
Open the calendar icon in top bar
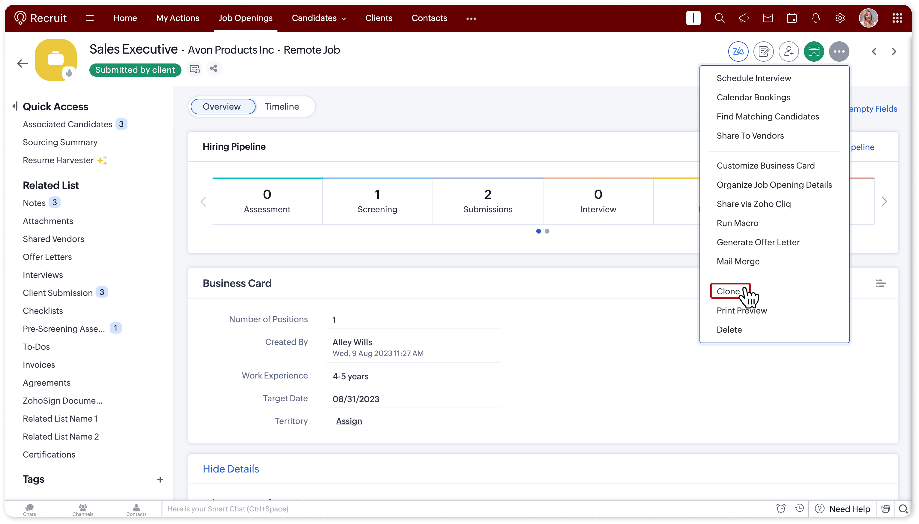(x=792, y=18)
